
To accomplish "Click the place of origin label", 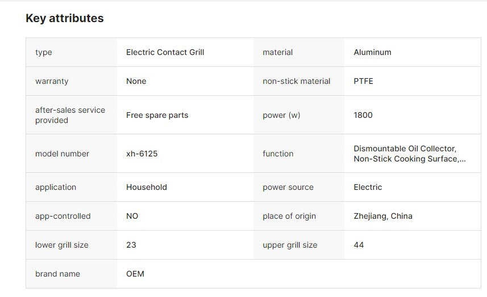I will click(289, 216).
